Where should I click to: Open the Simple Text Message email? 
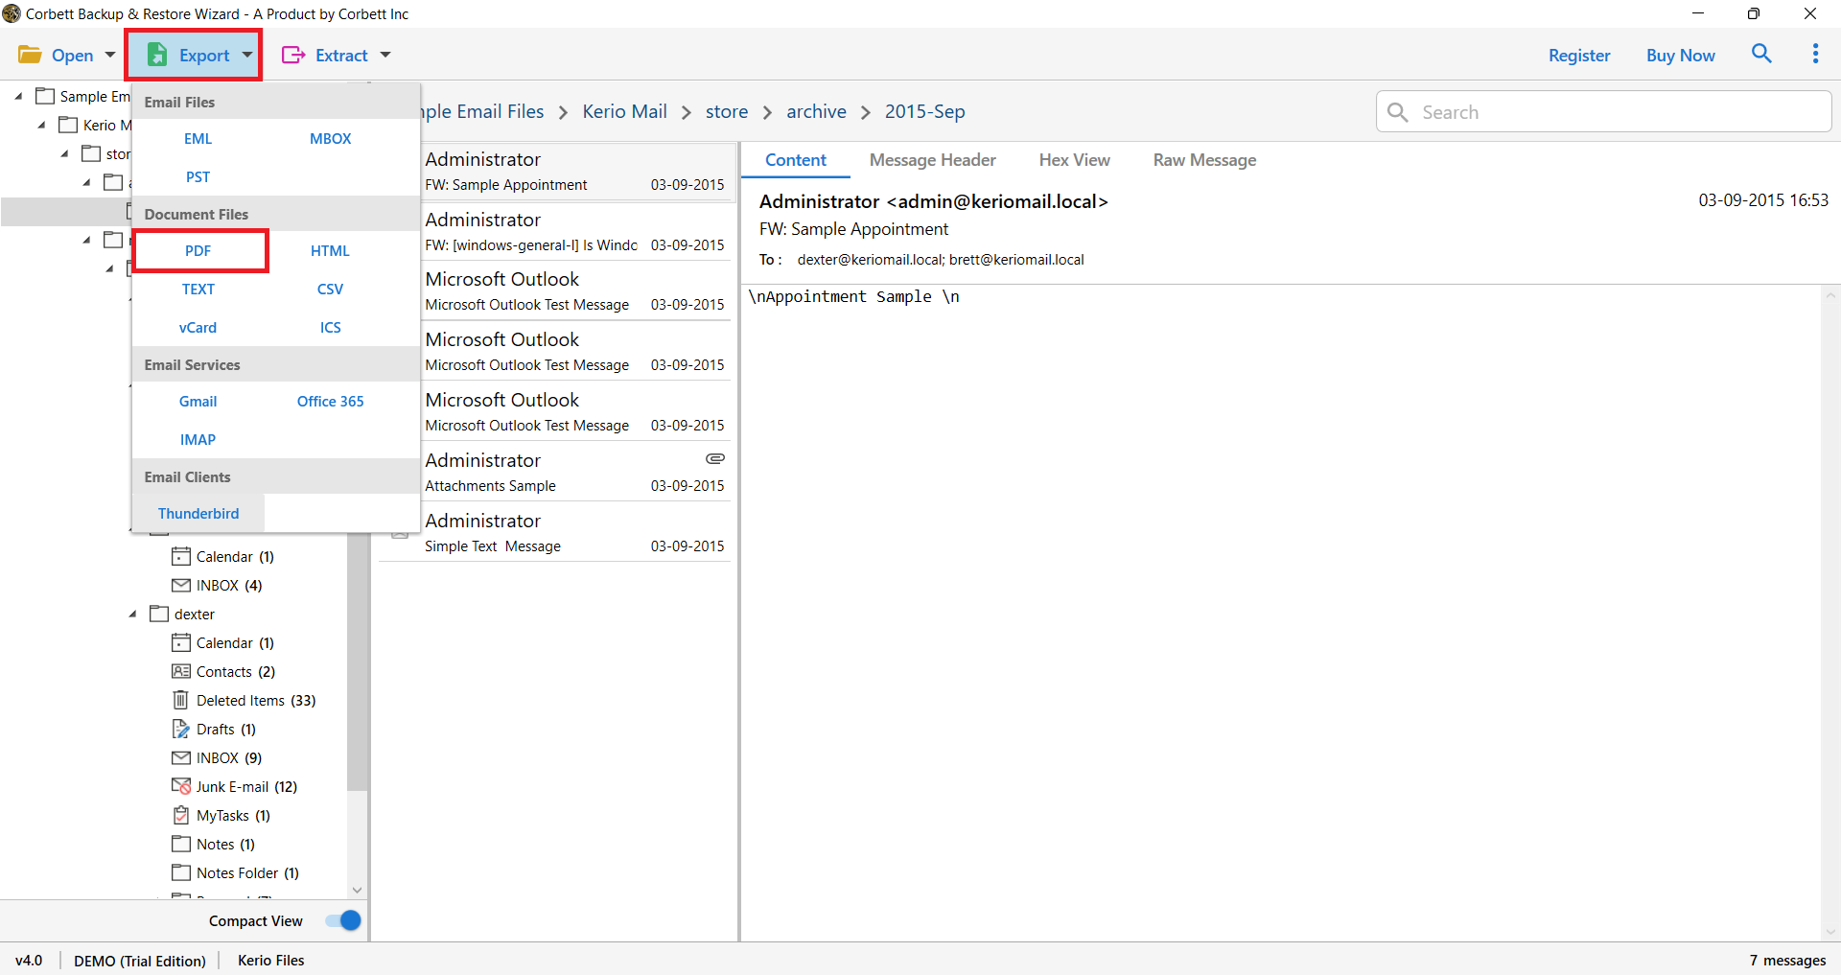pos(556,532)
